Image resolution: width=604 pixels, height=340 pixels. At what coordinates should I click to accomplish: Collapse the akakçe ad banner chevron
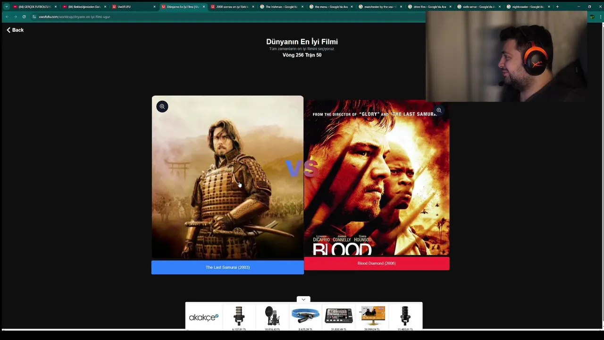click(x=303, y=299)
